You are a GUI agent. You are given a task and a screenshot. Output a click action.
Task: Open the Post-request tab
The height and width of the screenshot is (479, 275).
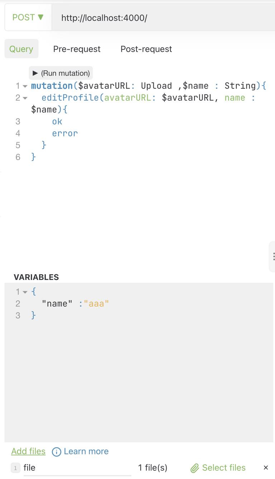(x=146, y=49)
